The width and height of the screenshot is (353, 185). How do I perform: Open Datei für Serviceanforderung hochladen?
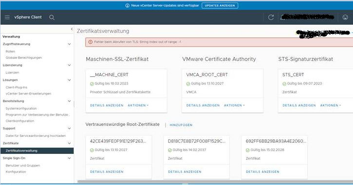(36, 136)
